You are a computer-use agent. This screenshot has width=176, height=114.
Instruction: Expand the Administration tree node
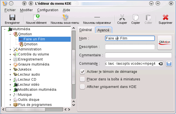10,49
